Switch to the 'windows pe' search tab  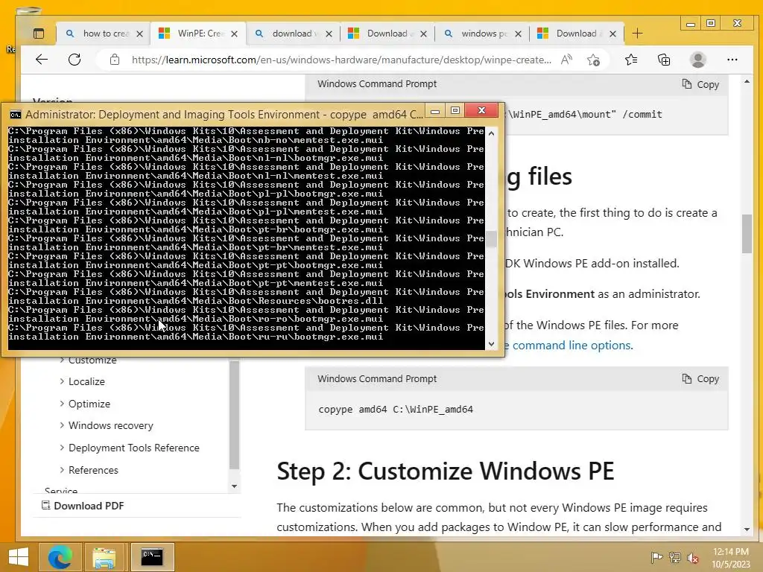(x=482, y=33)
